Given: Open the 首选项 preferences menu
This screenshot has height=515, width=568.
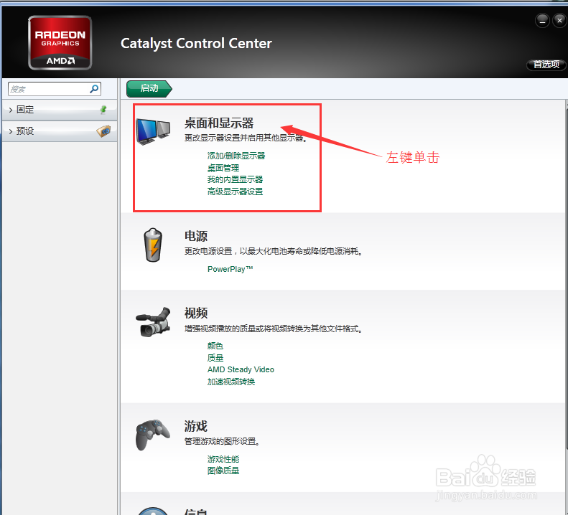Looking at the screenshot, I should tap(546, 65).
